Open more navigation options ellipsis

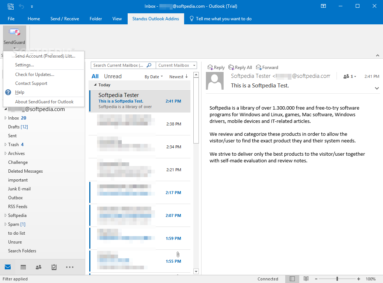(x=70, y=267)
